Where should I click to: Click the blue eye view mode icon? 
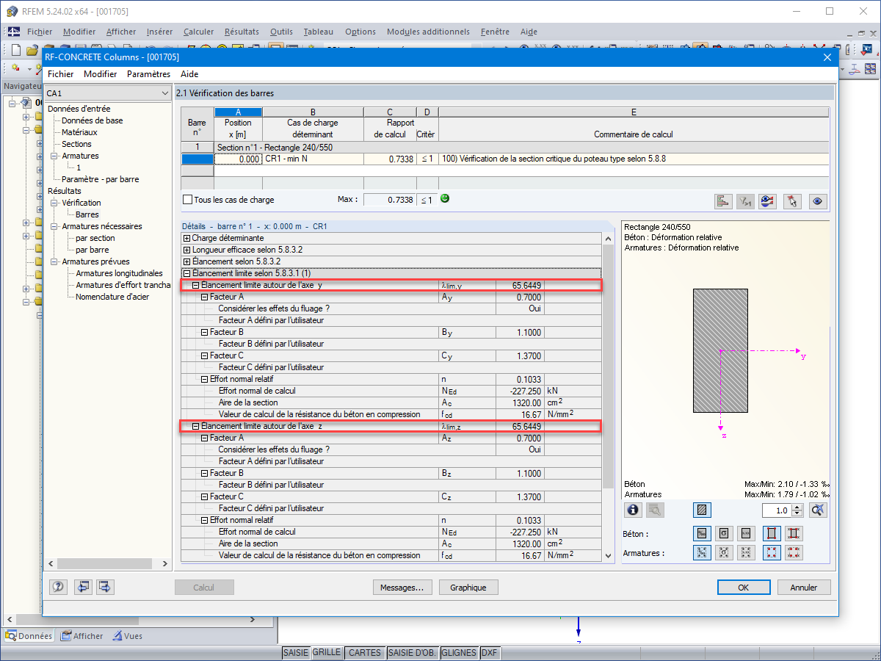(818, 202)
